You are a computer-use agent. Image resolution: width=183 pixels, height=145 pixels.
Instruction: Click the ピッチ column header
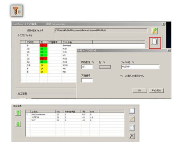coord(94,112)
